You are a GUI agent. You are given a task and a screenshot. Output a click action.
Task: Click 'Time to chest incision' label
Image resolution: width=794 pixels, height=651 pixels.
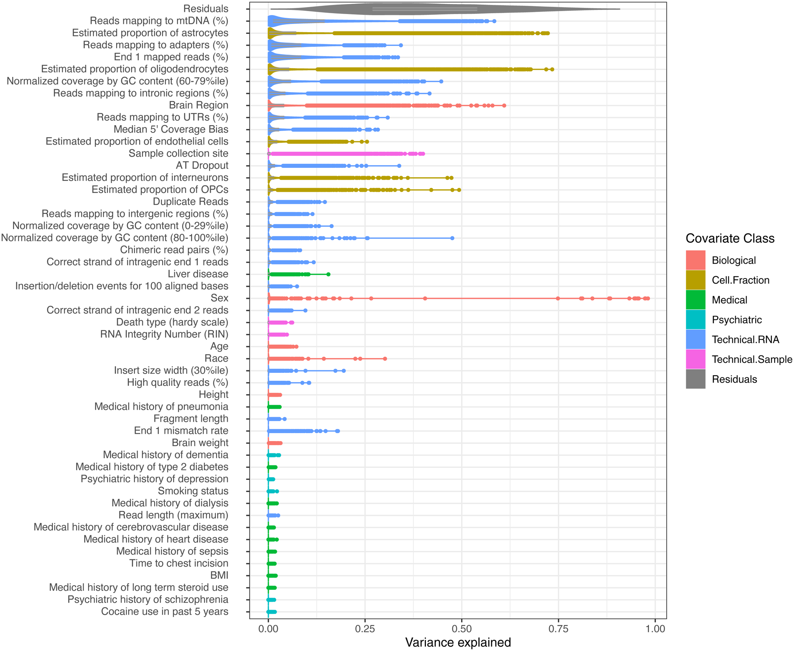pyautogui.click(x=179, y=563)
